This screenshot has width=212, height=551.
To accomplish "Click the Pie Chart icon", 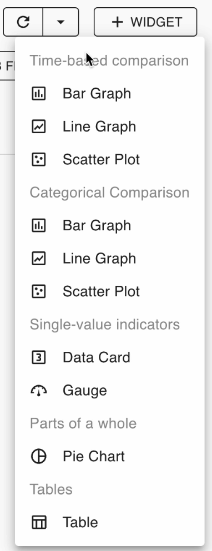I will click(x=39, y=457).
